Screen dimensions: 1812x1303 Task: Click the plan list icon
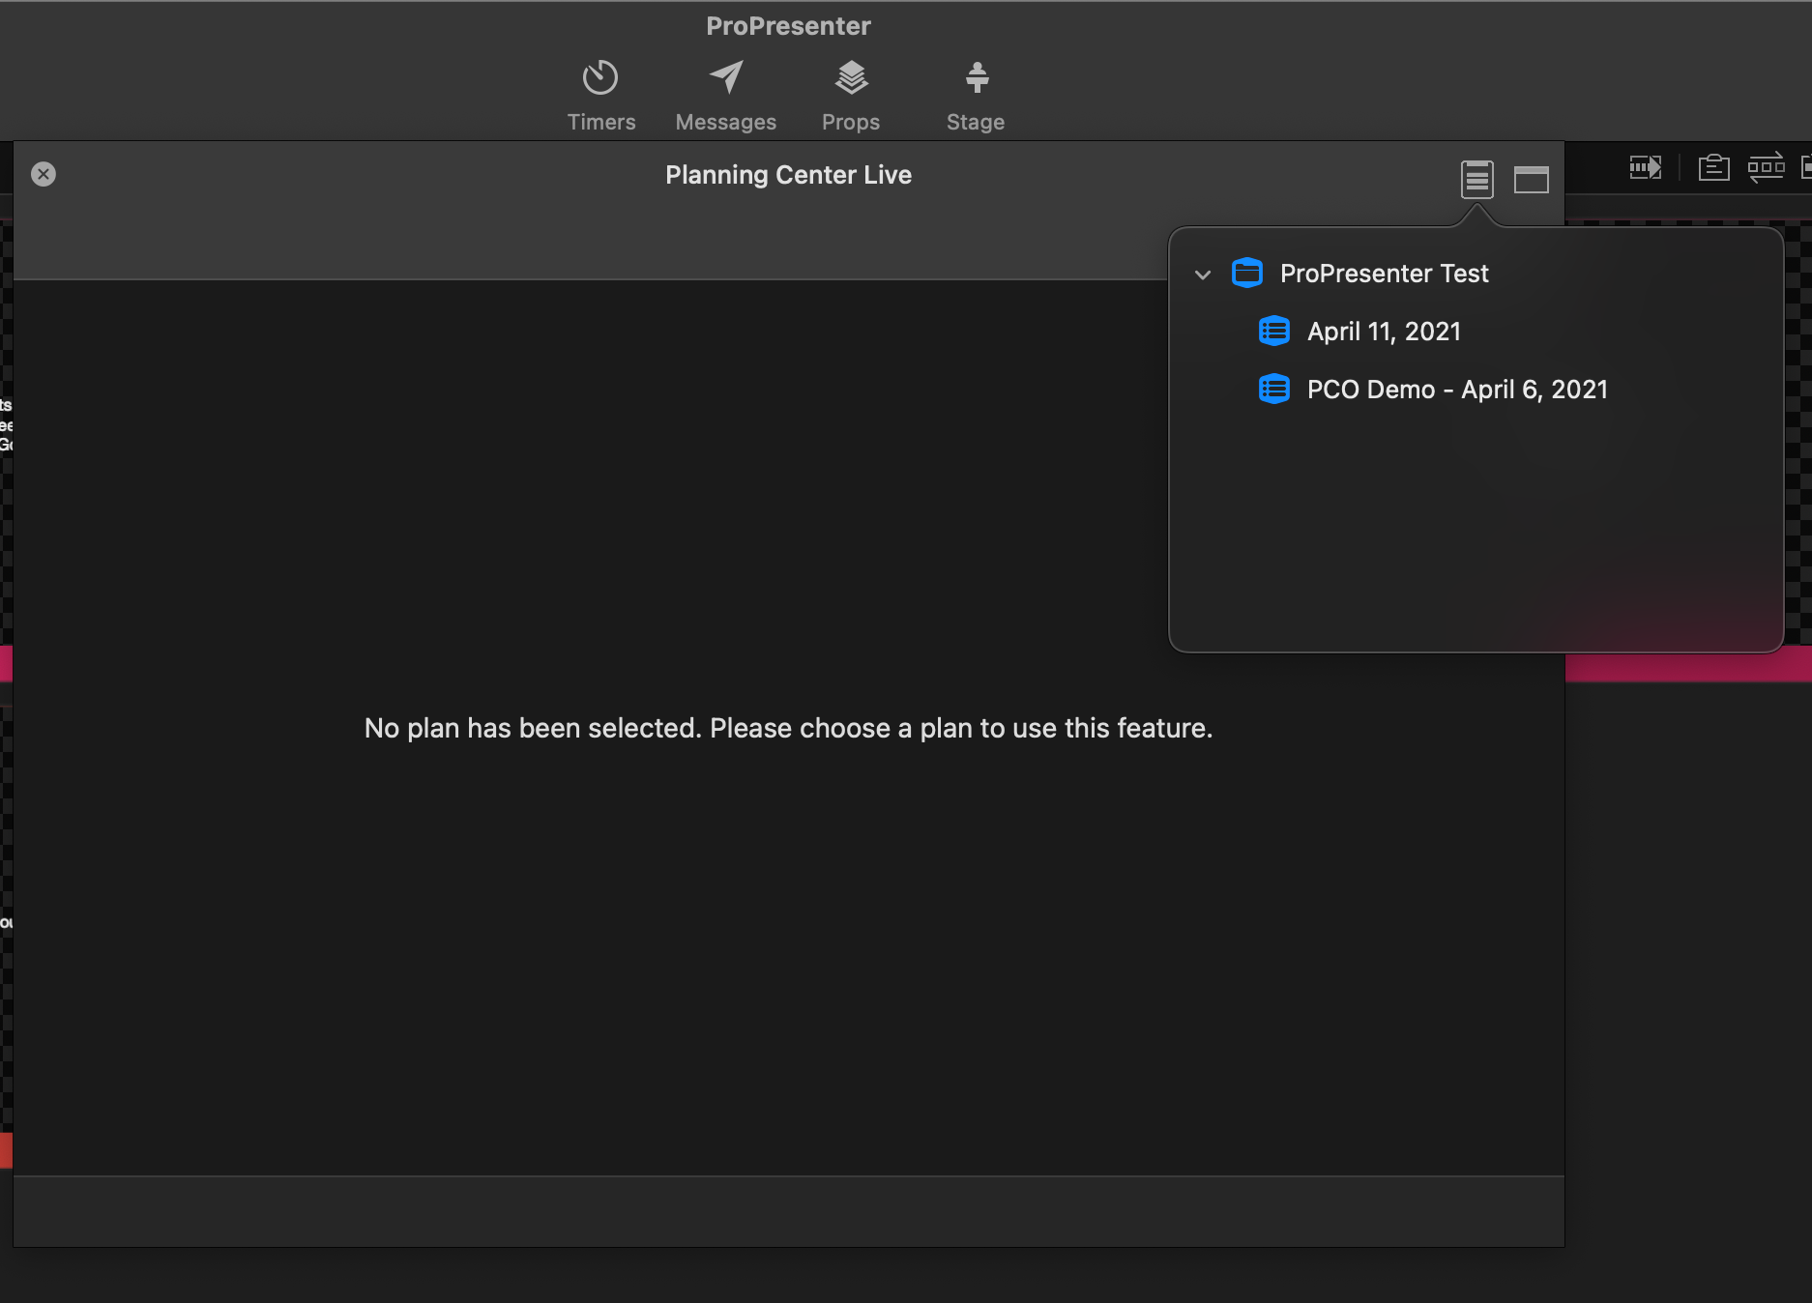coord(1476,179)
